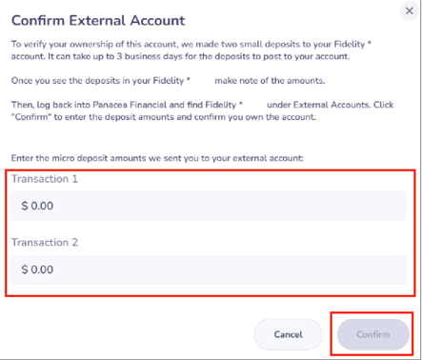
Task: Cancel the external account confirmation
Action: point(288,334)
